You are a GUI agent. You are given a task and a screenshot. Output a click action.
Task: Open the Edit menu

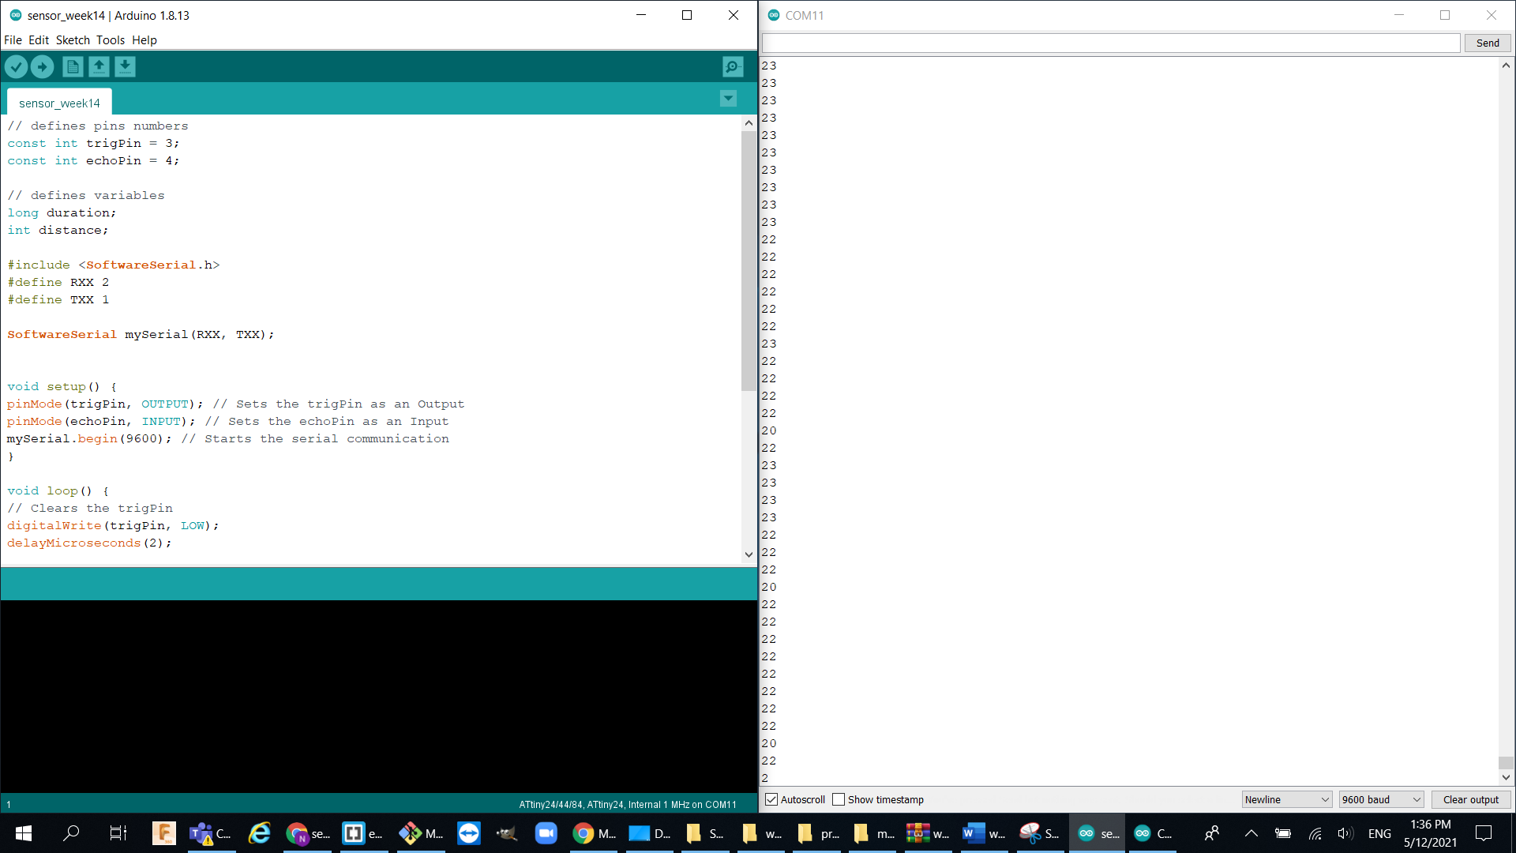click(39, 40)
